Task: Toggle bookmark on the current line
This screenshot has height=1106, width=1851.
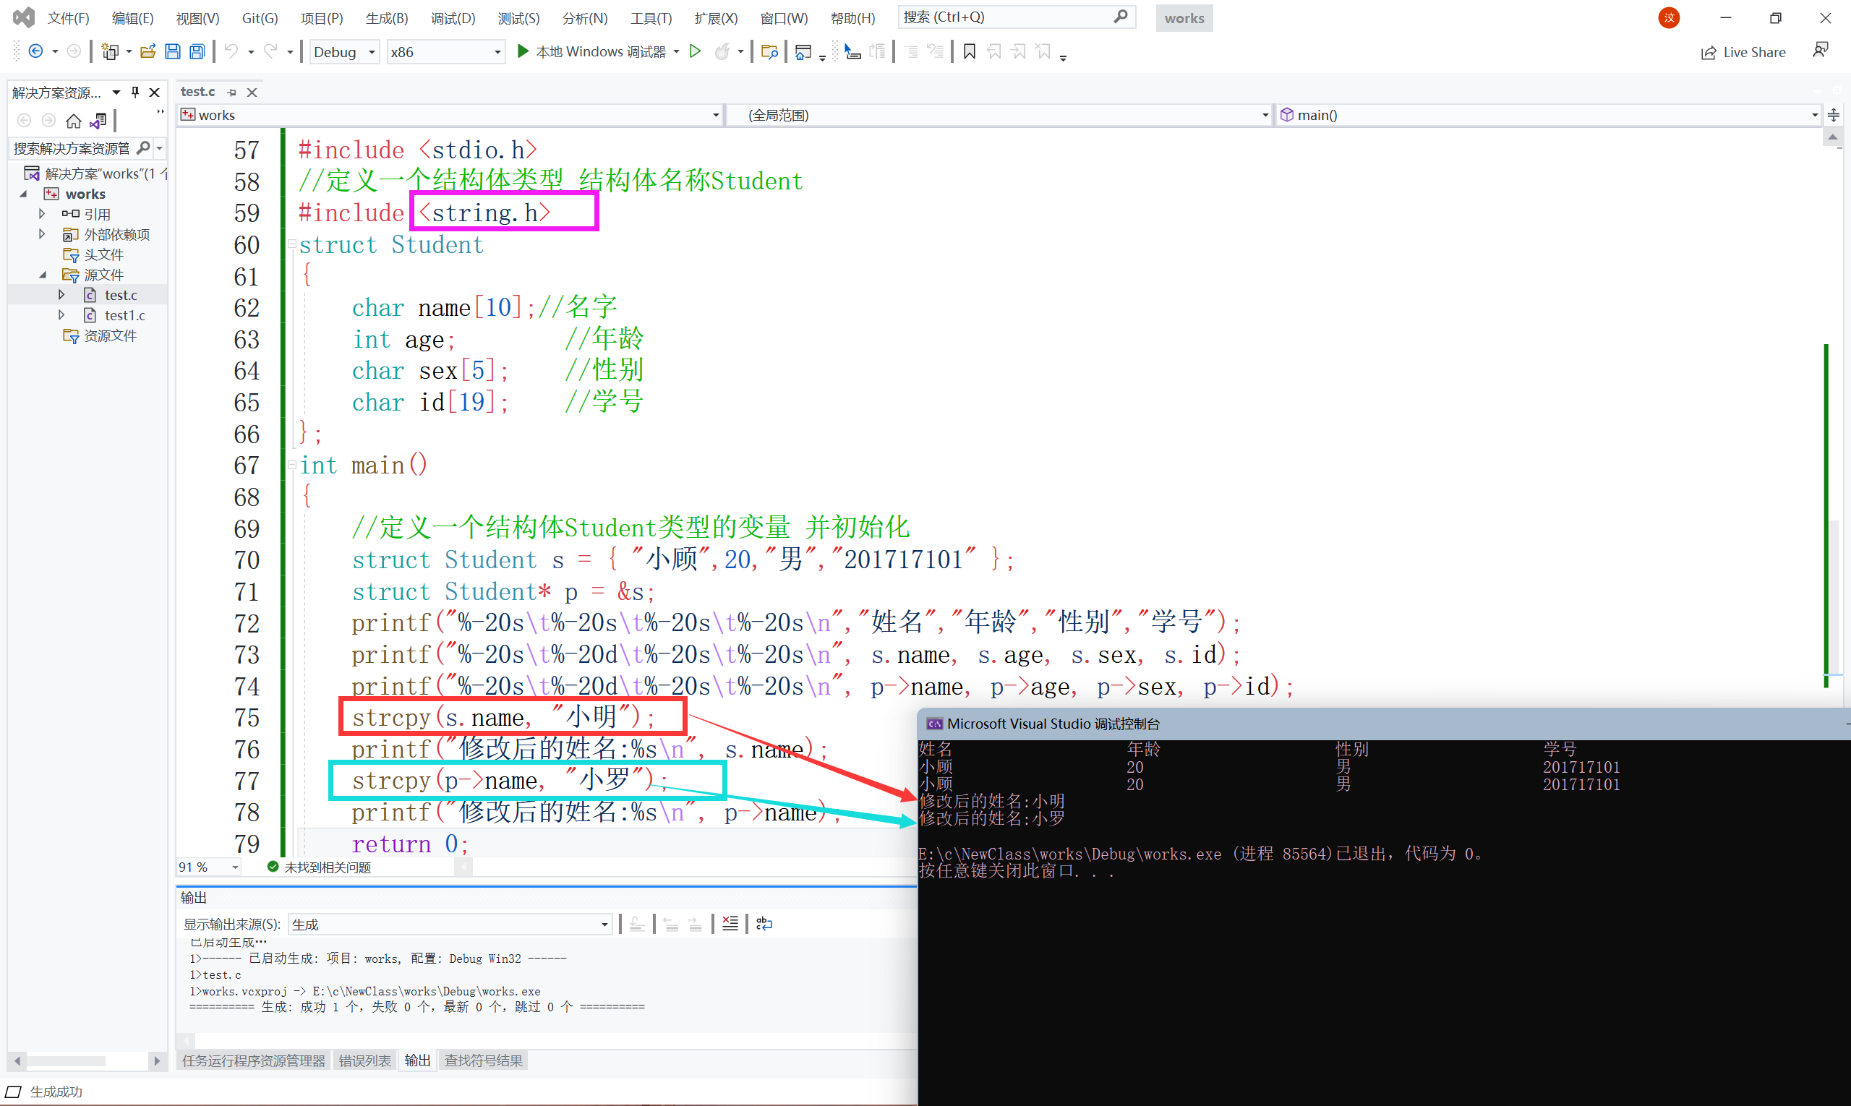Action: pos(969,51)
